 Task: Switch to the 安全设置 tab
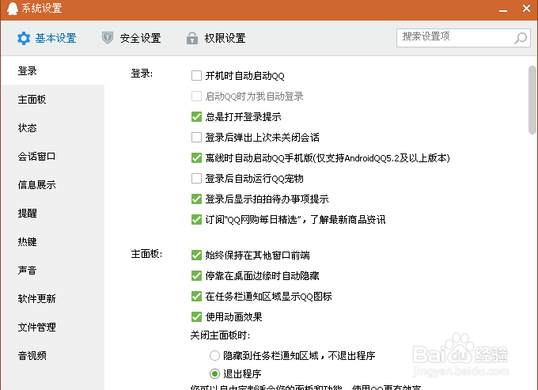point(131,38)
